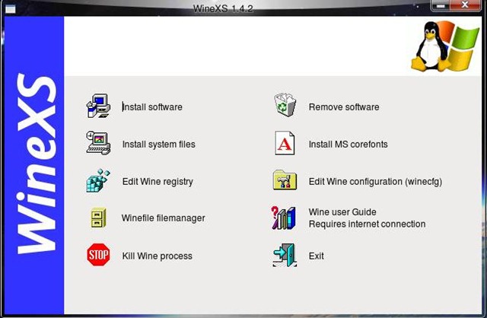This screenshot has height=318, width=487.
Task: Click the Winefile filing cabinet icon
Action: point(98,218)
